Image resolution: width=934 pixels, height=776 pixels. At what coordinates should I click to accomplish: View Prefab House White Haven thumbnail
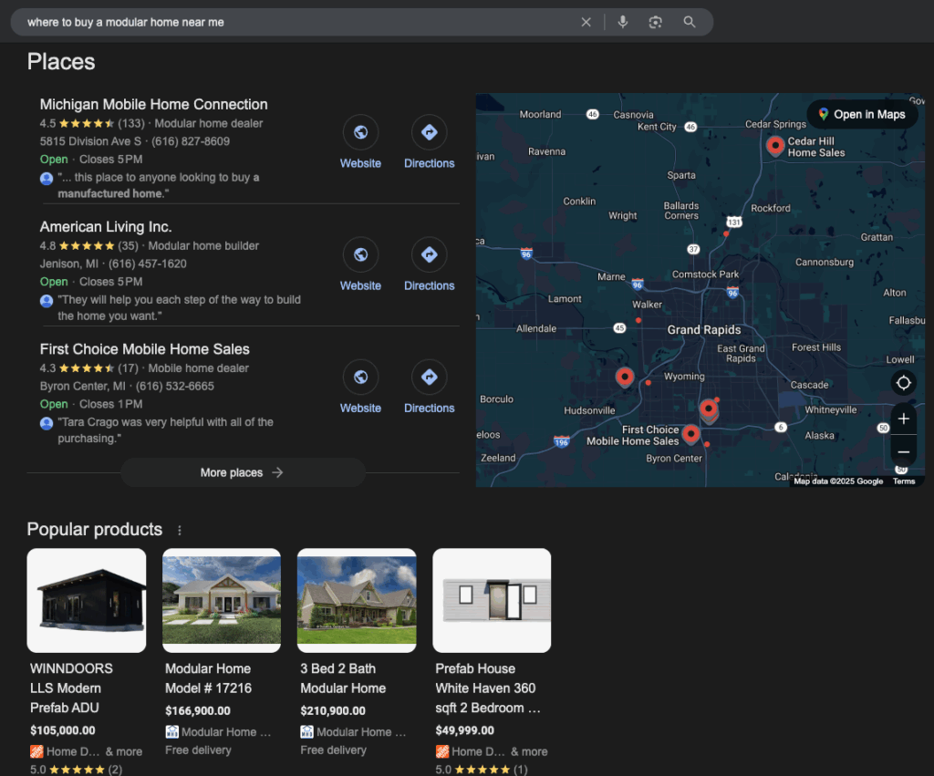click(x=492, y=600)
